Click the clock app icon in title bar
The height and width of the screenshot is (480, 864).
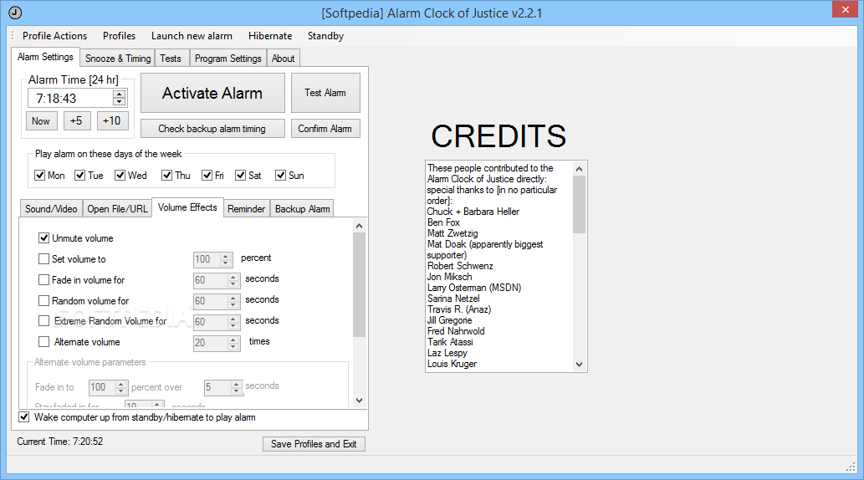[x=15, y=13]
